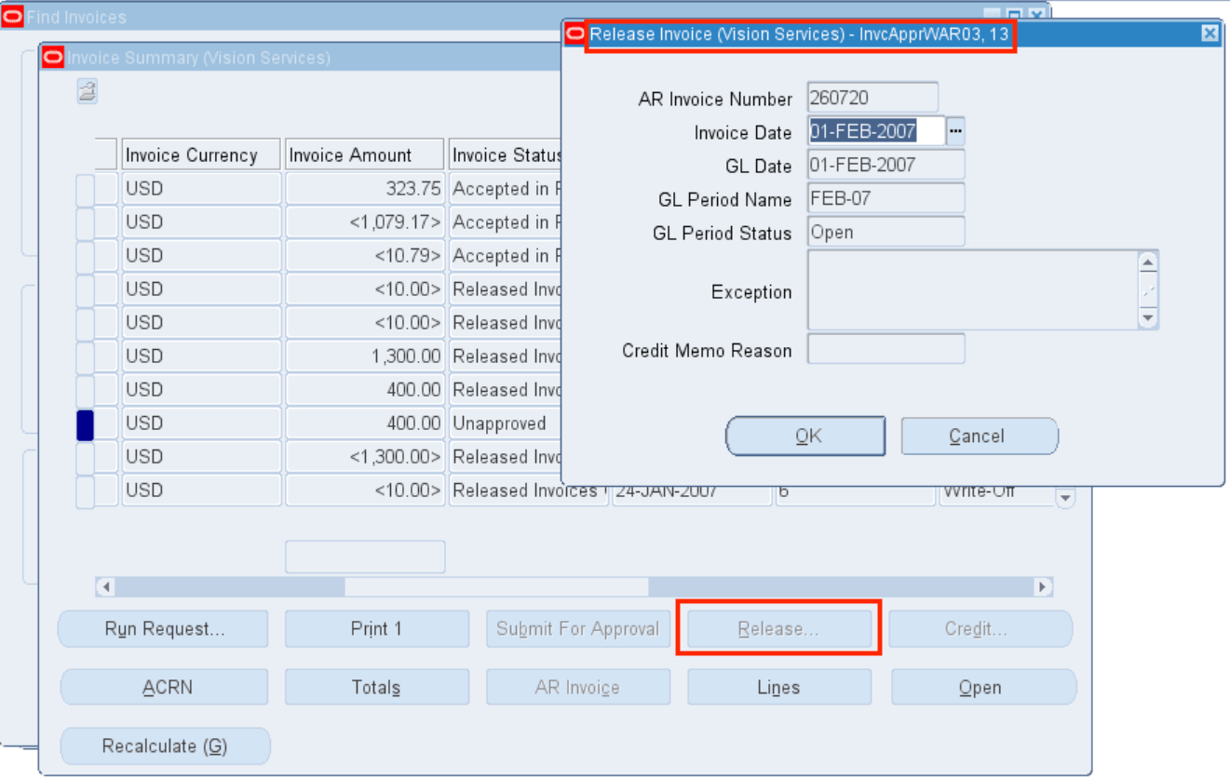Click the Credit... button

pyautogui.click(x=980, y=629)
